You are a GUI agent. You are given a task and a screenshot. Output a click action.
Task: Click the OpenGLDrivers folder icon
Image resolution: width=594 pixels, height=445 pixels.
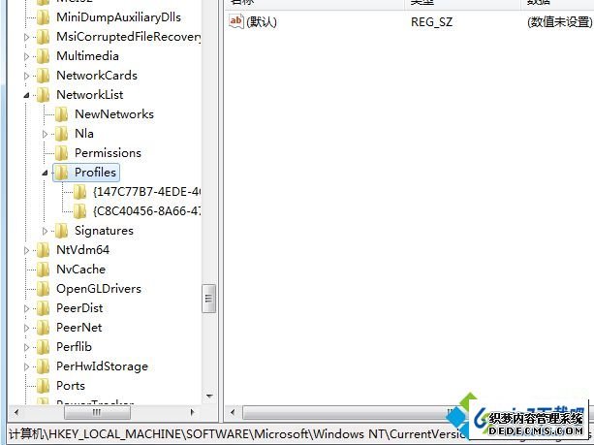click(x=43, y=289)
